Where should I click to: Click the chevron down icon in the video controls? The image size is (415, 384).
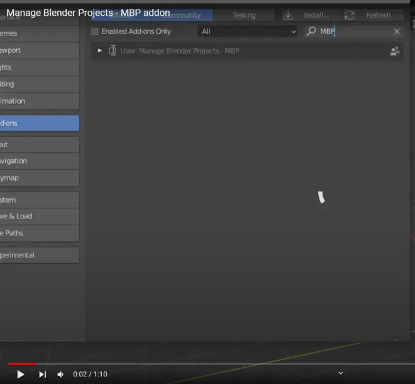(341, 373)
